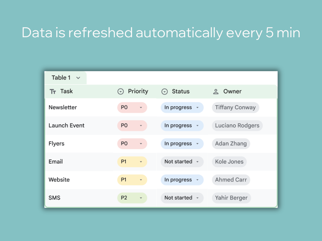The height and width of the screenshot is (241, 322).
Task: Open the In progress dropdown for Website
Action: (182, 180)
